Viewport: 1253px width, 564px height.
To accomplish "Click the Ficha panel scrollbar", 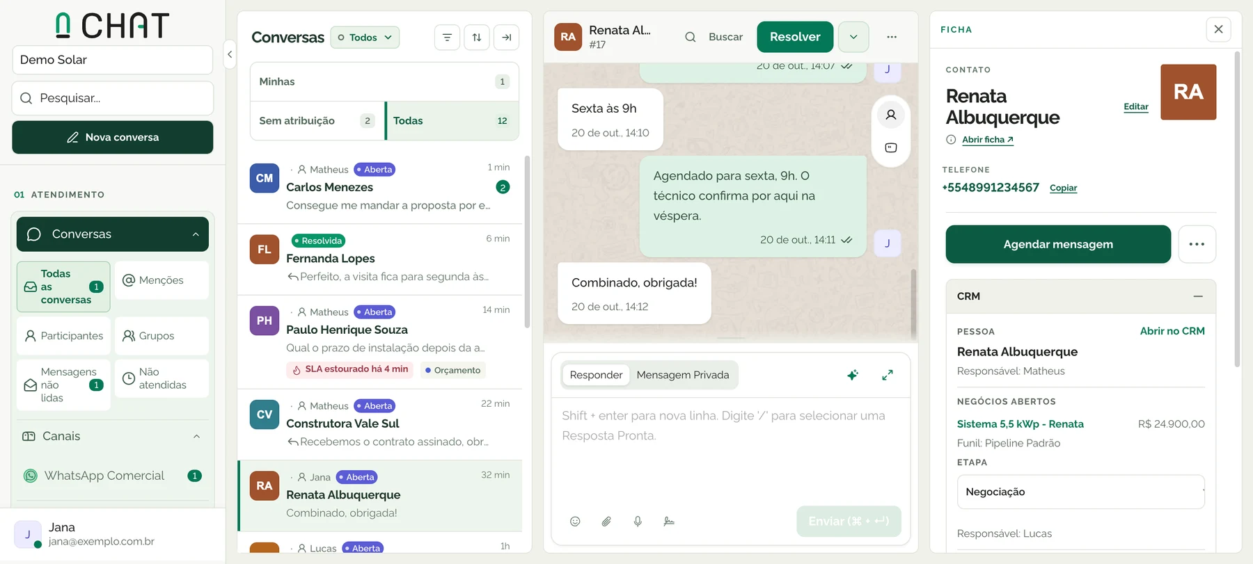I will tap(1237, 209).
